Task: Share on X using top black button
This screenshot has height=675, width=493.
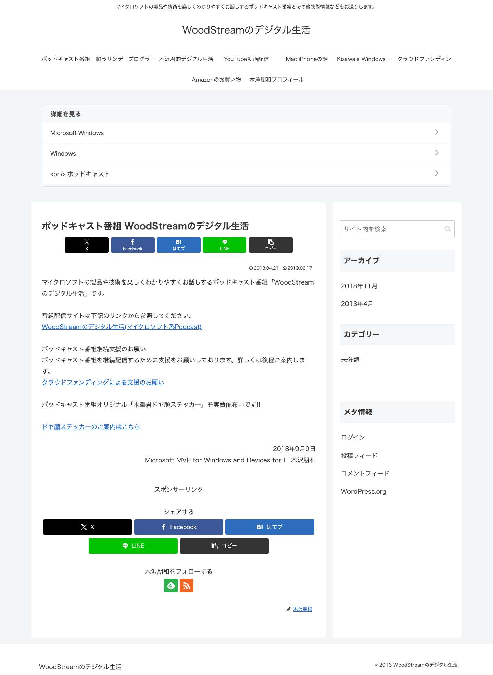Action: coord(87,245)
